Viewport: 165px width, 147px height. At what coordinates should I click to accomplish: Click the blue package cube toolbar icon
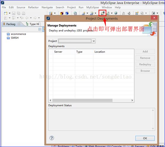coord(67,13)
